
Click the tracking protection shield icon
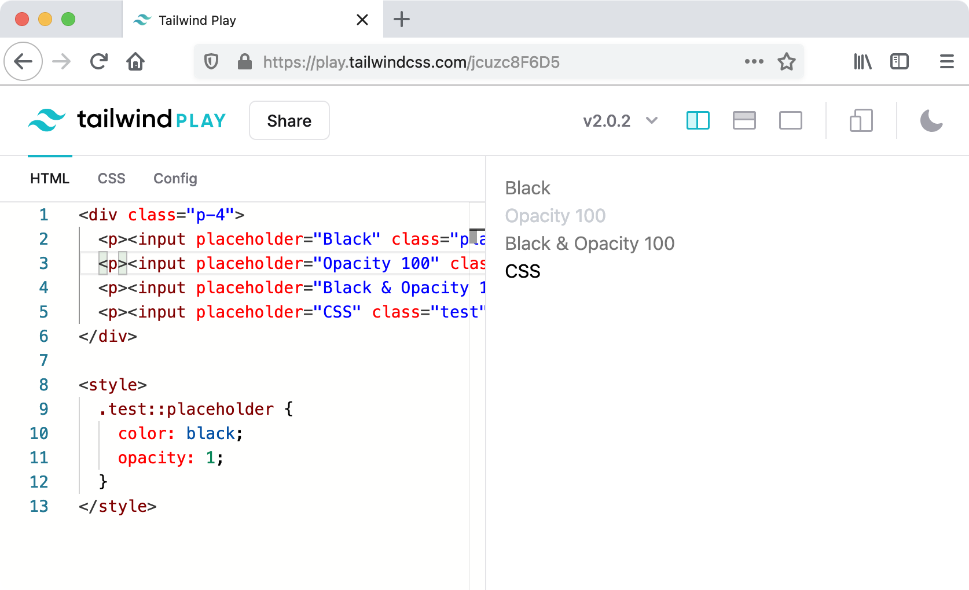212,62
